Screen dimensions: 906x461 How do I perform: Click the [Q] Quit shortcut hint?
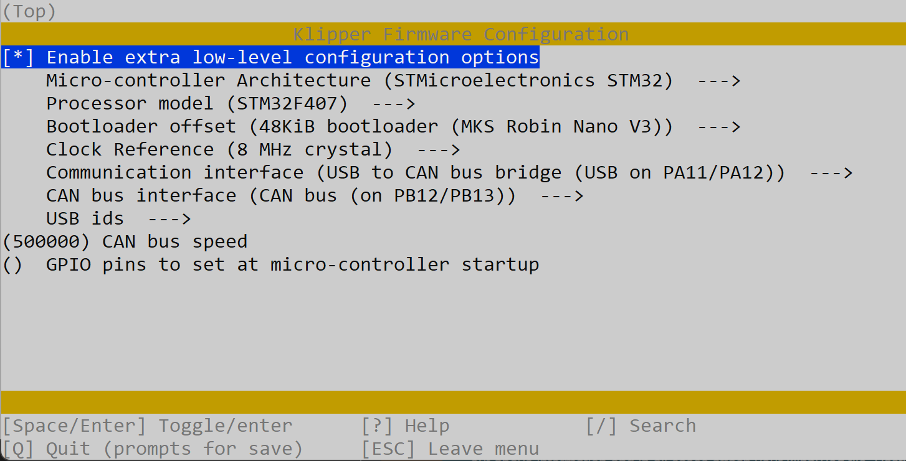(152, 449)
